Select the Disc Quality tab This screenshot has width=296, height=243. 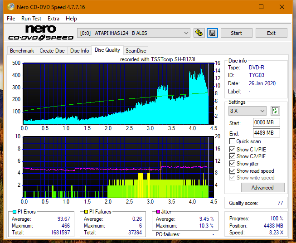(107, 50)
